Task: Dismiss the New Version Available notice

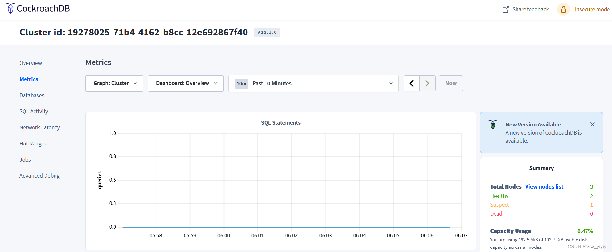Action: click(x=592, y=125)
